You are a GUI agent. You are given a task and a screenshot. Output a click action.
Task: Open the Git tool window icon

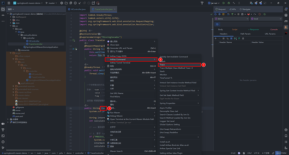(3, 148)
